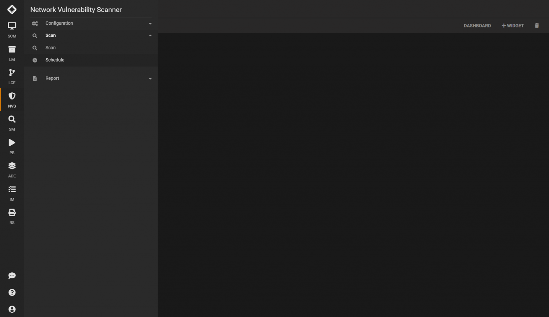This screenshot has width=549, height=317.
Task: Click the DASHBOARD button
Action: pos(477,26)
